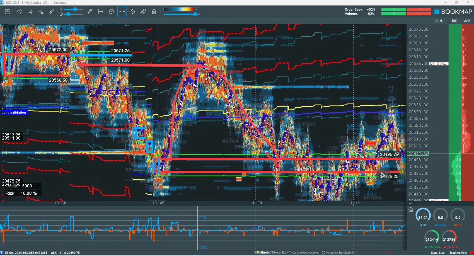The width and height of the screenshot is (474, 256).
Task: Open the line chart indicators icon
Action: point(143,11)
